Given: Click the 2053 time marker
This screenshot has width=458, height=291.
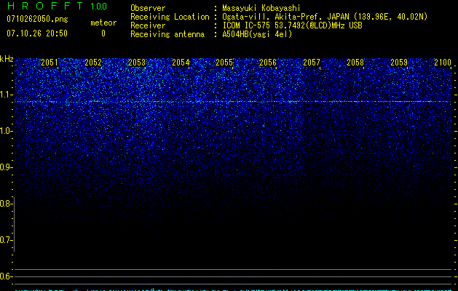Looking at the screenshot, I should pyautogui.click(x=137, y=63).
